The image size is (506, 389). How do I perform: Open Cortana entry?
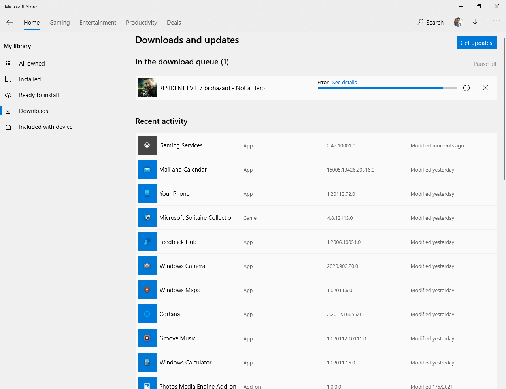(316, 314)
